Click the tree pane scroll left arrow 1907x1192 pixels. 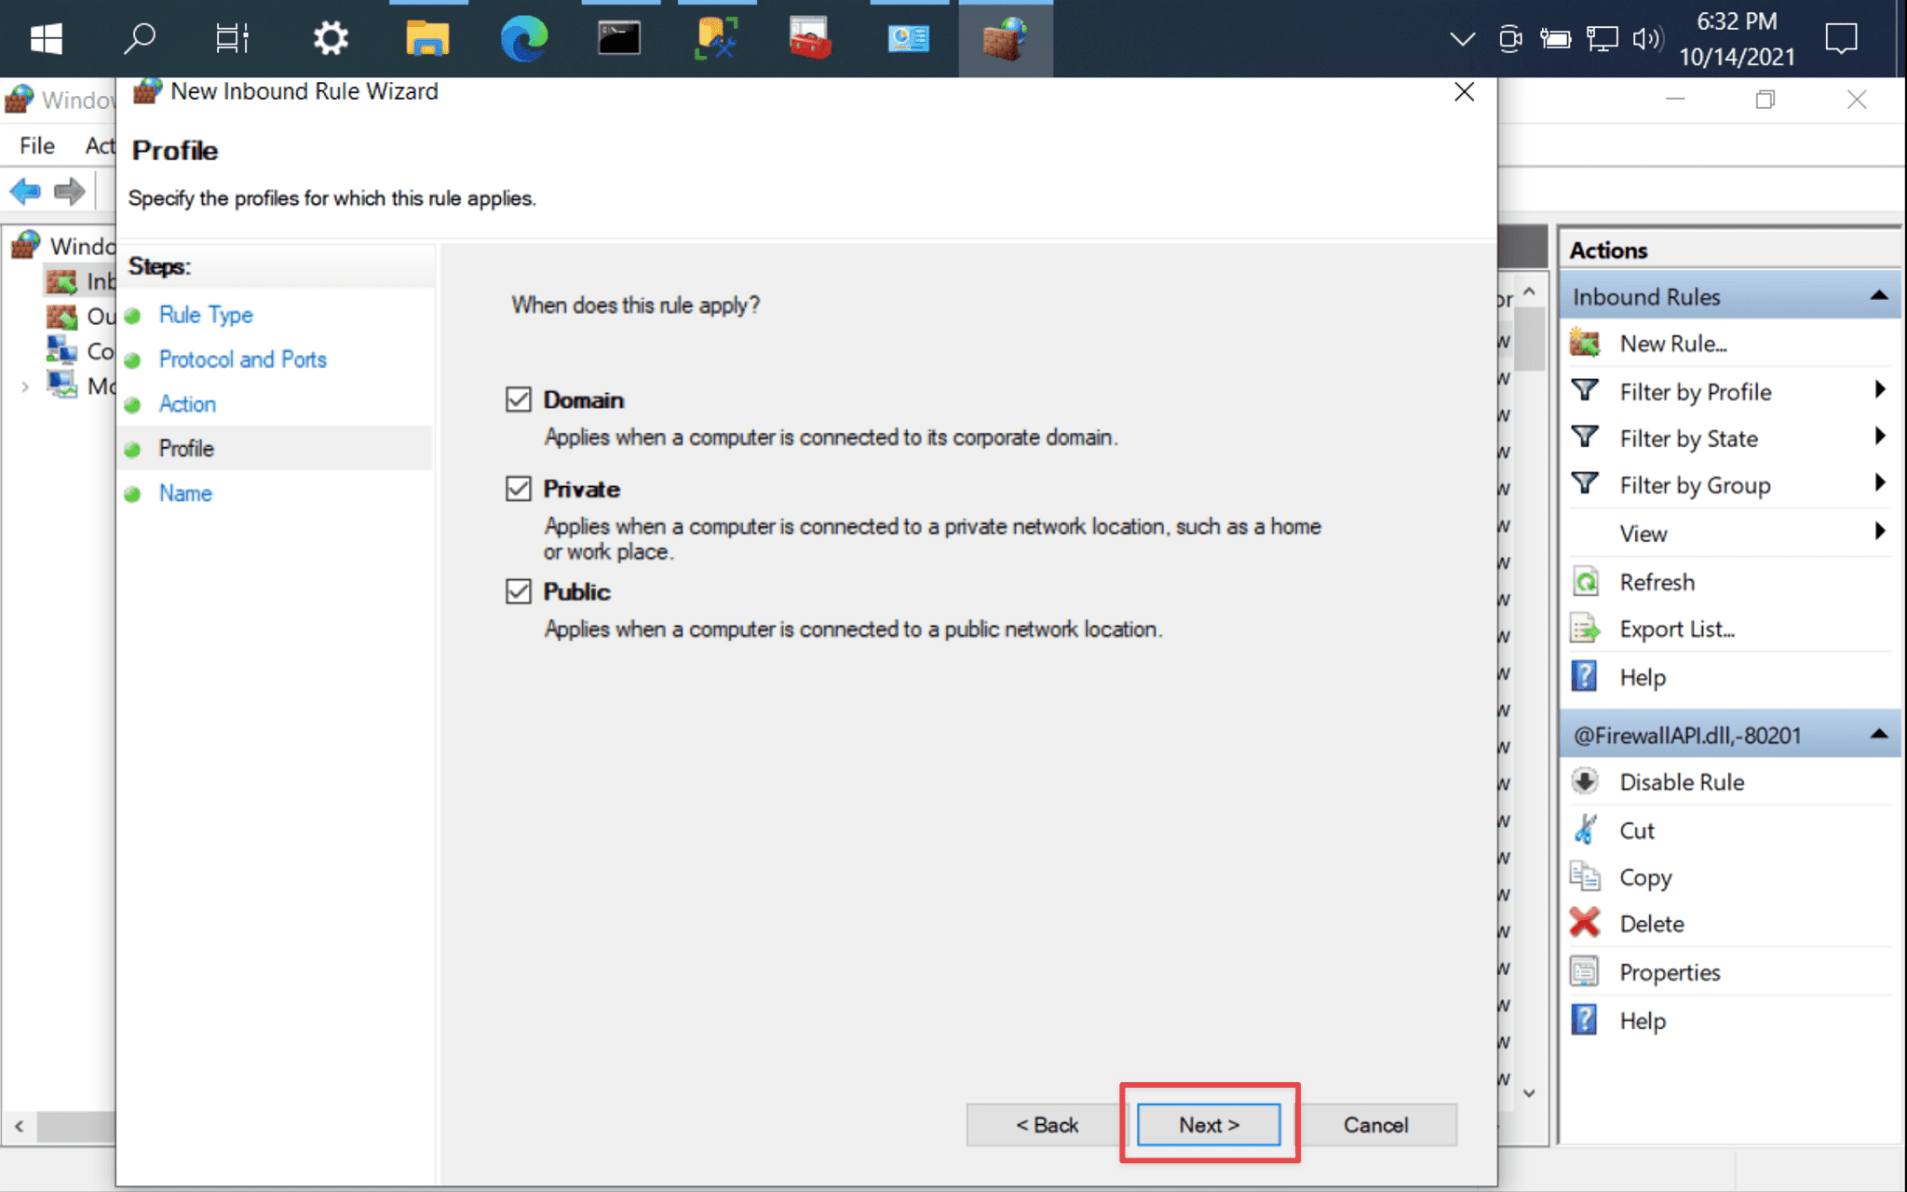pyautogui.click(x=19, y=1127)
